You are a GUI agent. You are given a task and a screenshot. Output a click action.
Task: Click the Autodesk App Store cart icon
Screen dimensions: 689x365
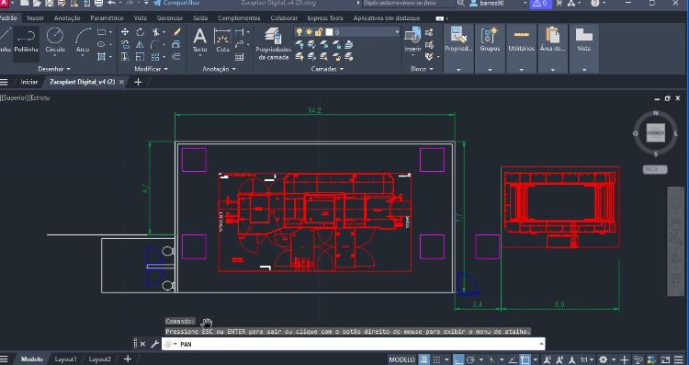coord(559,3)
